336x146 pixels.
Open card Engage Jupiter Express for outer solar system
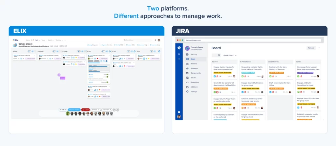224,71
